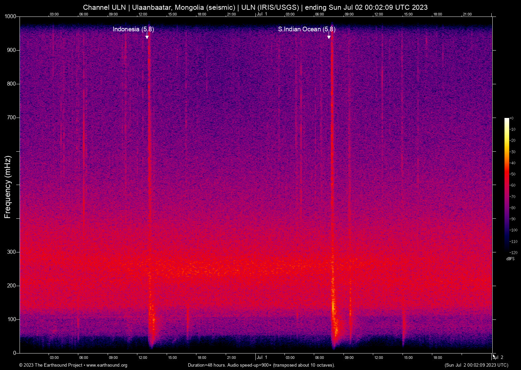The image size is (521, 370).
Task: Click the 03:00 label on the bottom axis
Action: pyautogui.click(x=54, y=358)
